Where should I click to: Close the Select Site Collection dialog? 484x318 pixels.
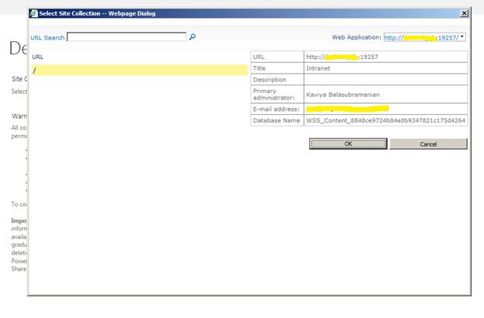coord(464,13)
